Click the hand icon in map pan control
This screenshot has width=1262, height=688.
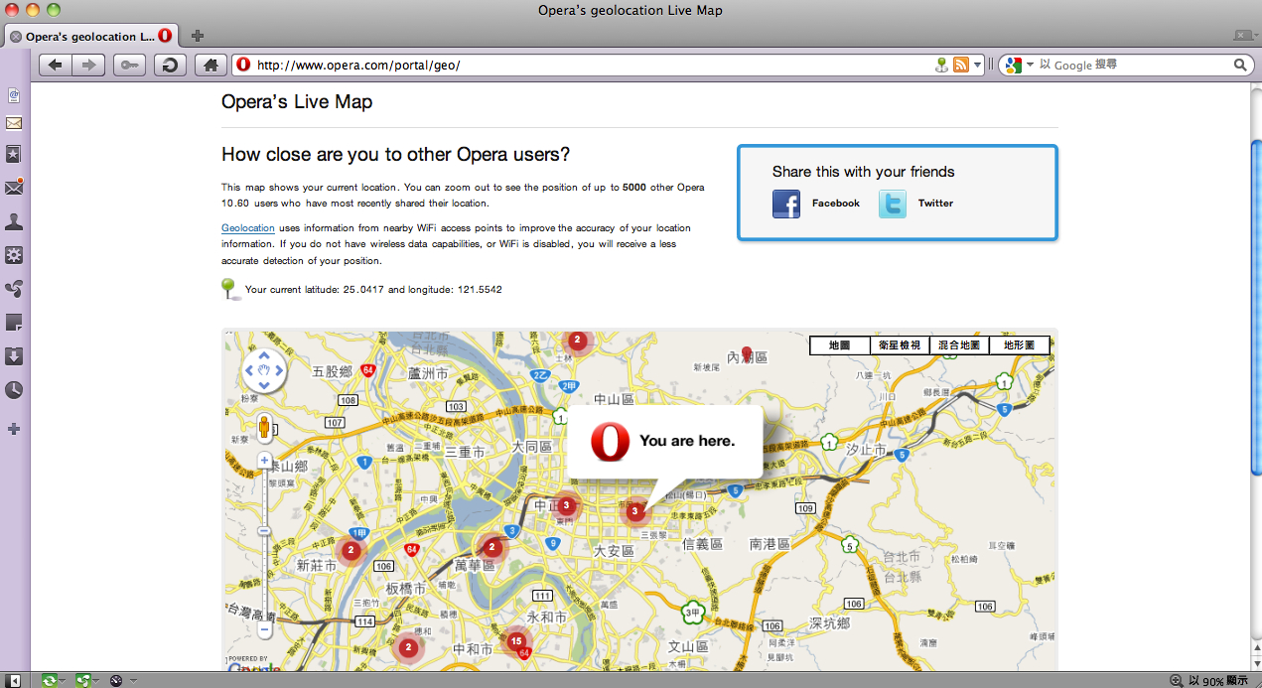264,370
